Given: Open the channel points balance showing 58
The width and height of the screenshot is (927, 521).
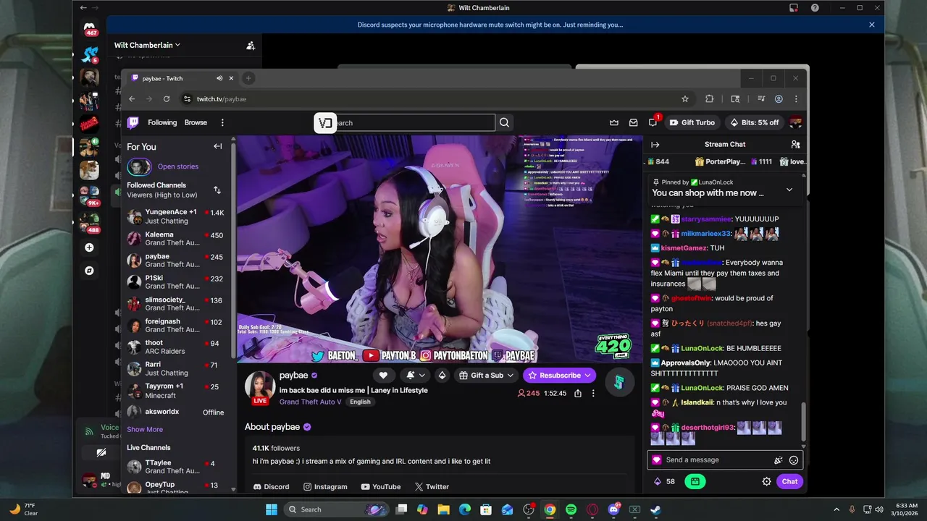Looking at the screenshot, I should (664, 481).
